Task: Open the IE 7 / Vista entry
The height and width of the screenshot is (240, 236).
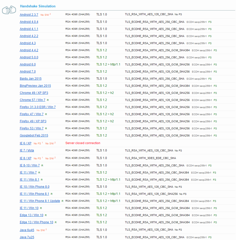Action: point(27,150)
